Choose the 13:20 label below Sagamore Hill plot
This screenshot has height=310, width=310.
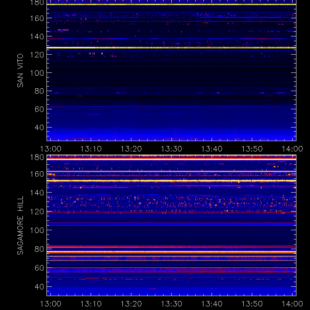pyautogui.click(x=131, y=304)
